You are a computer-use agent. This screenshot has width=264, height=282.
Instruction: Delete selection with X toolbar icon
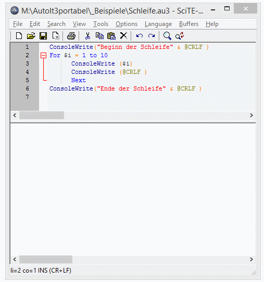coord(123,35)
